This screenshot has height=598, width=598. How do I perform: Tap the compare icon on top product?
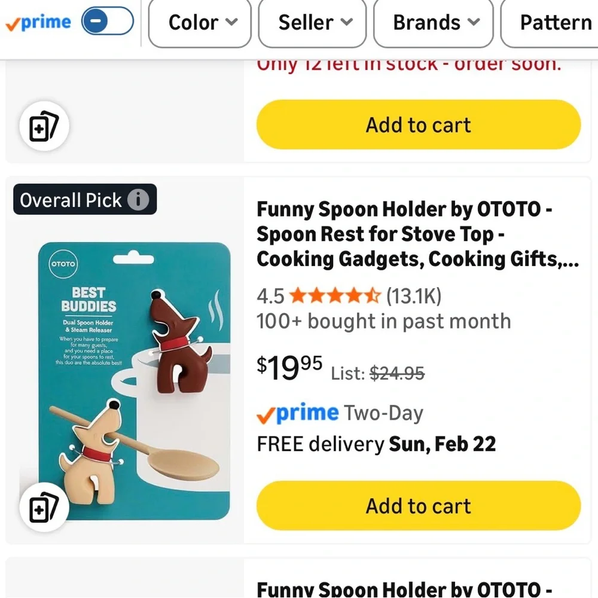(x=44, y=126)
